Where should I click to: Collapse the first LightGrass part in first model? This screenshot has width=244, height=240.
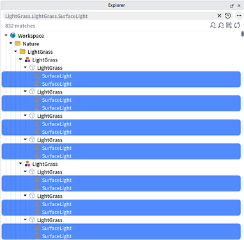pyautogui.click(x=26, y=67)
